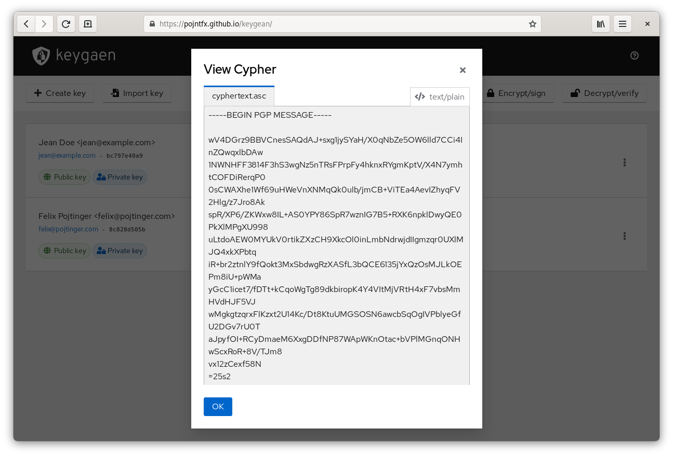Toggle the text/plain view

440,96
